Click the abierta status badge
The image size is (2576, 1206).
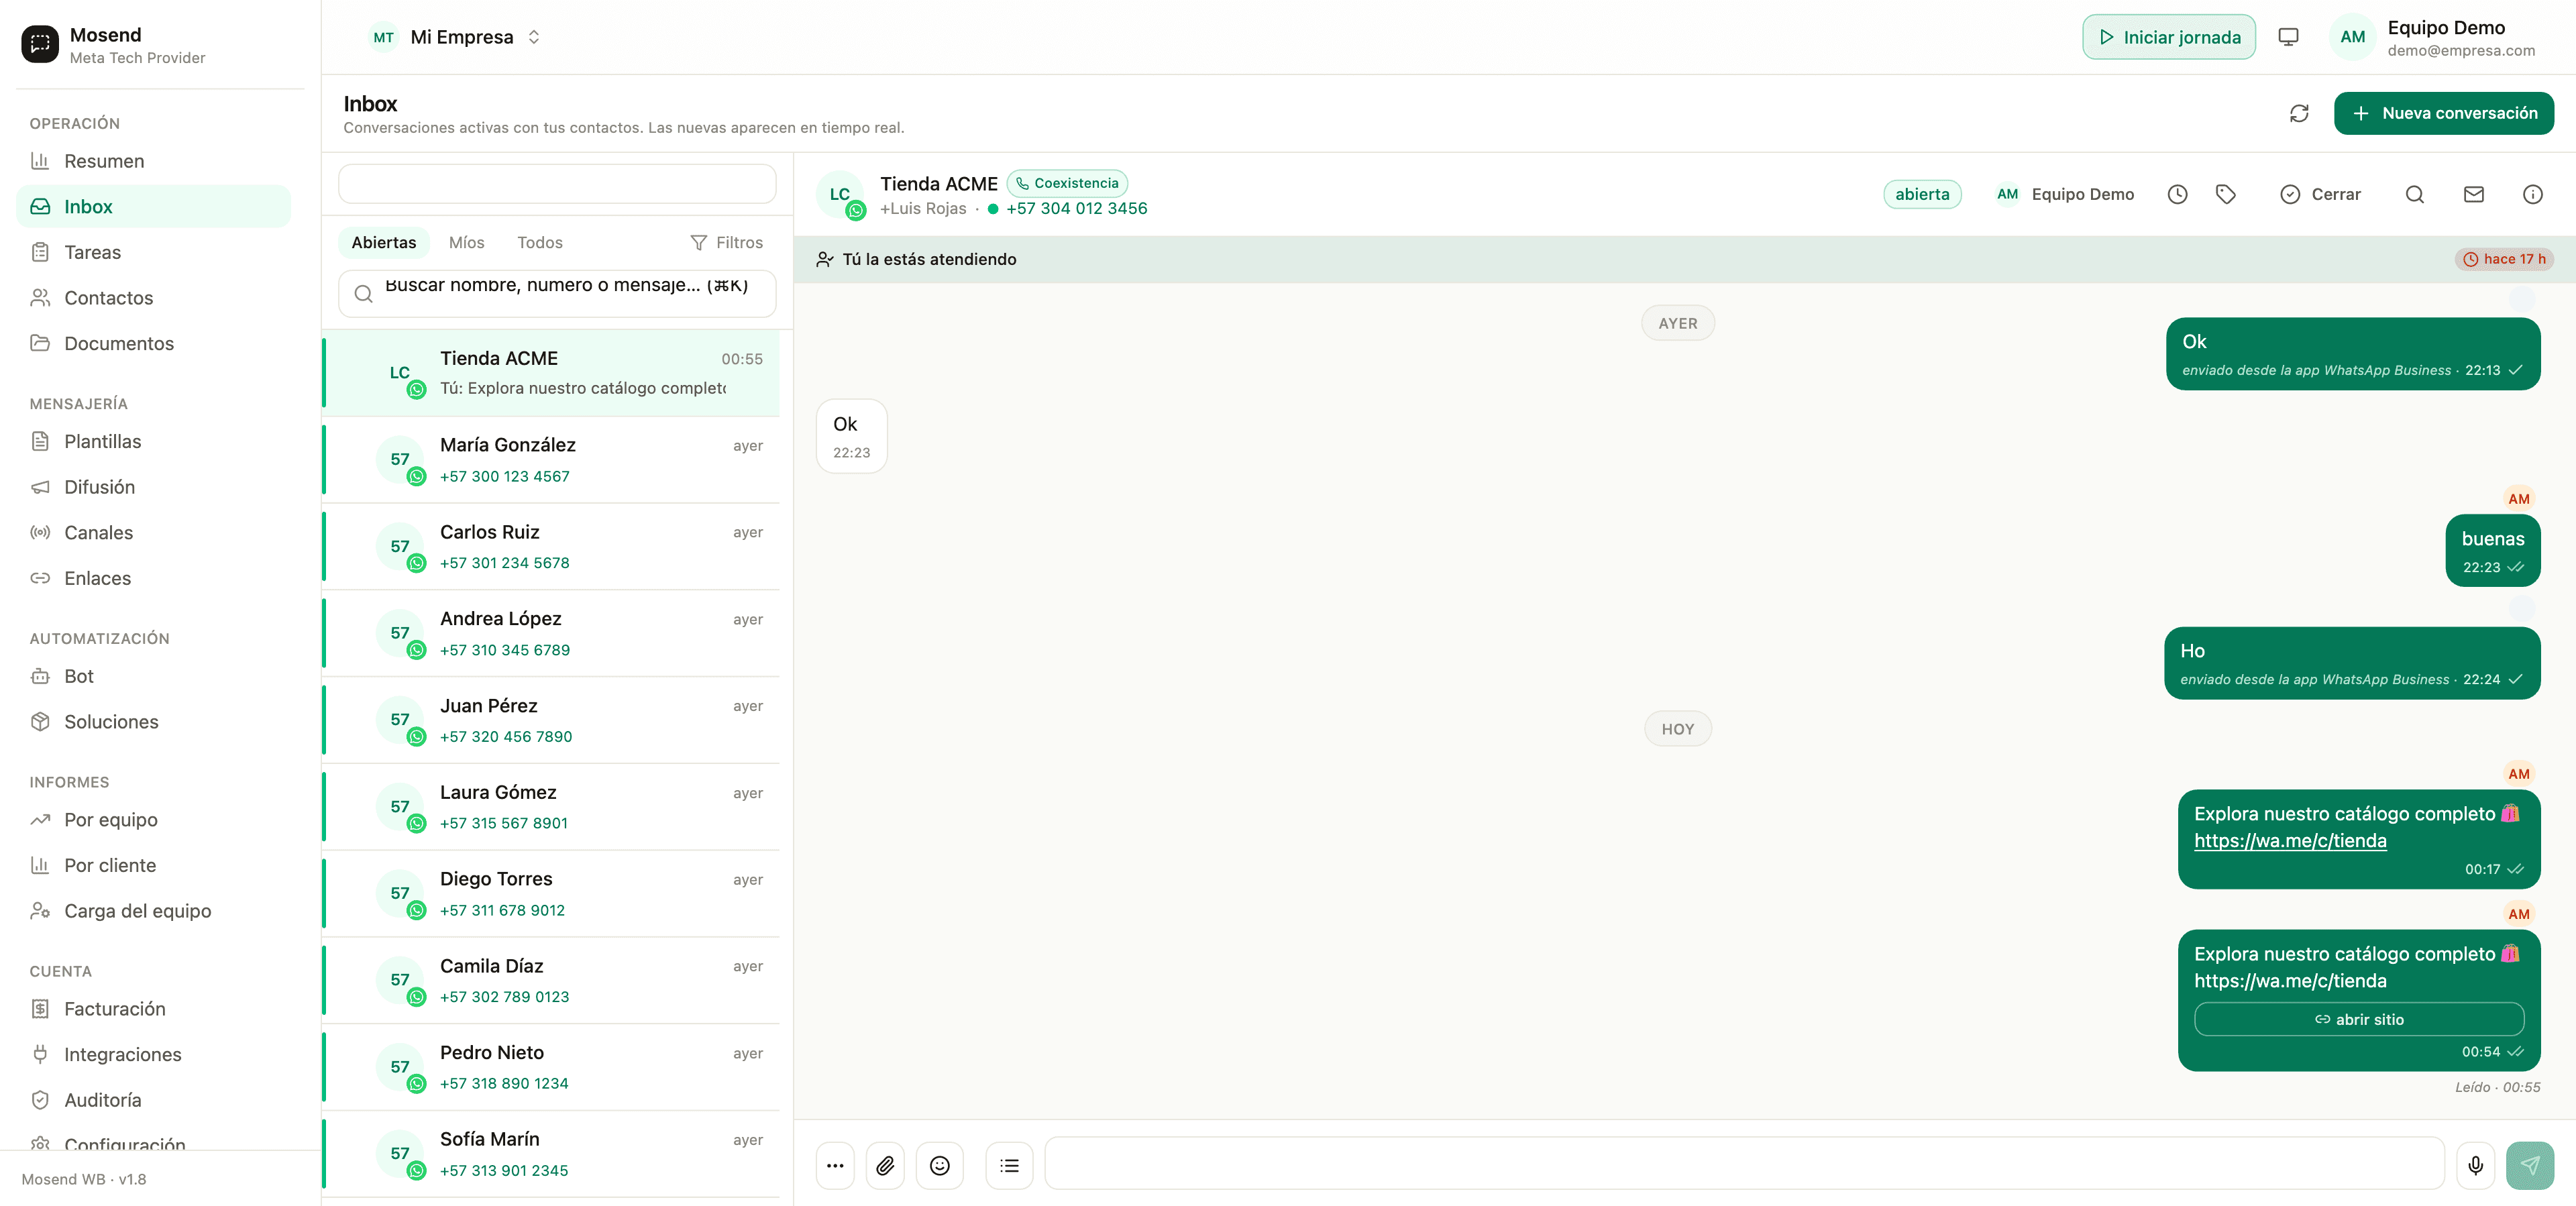click(x=1921, y=194)
